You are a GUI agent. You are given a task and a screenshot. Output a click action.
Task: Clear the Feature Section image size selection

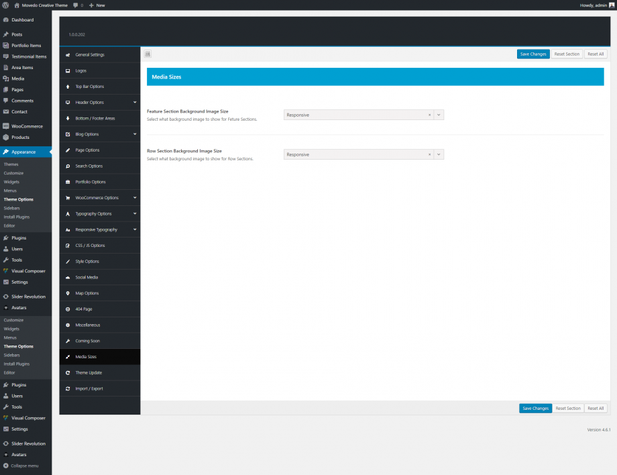point(429,115)
